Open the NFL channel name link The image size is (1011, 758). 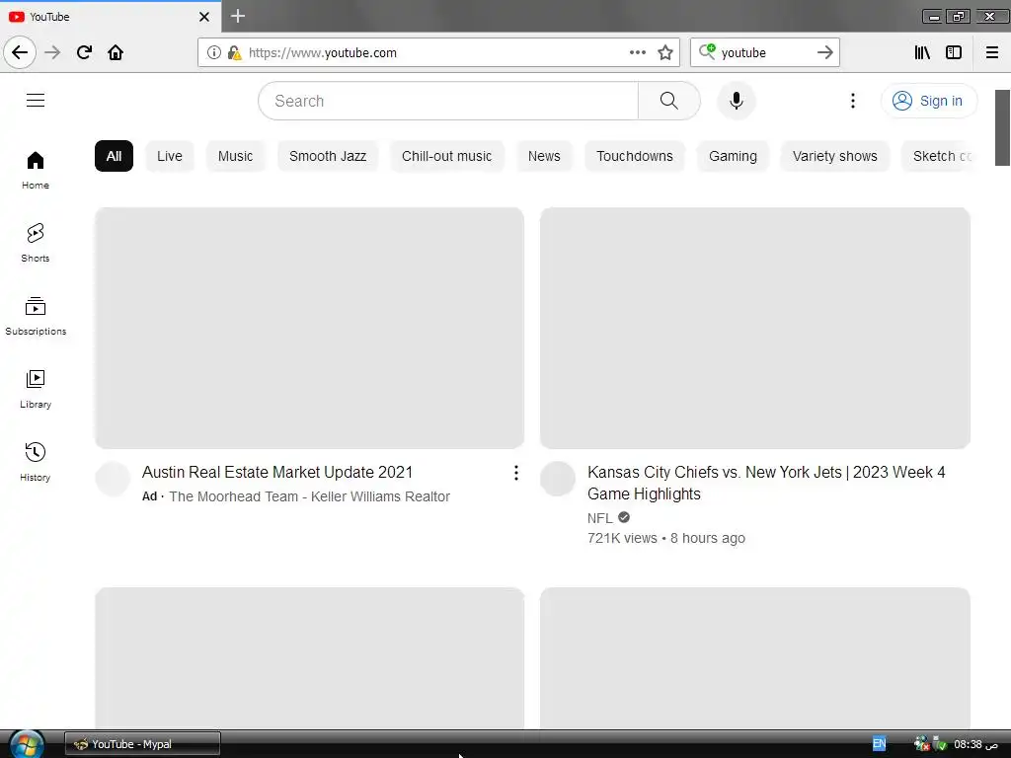(x=599, y=518)
